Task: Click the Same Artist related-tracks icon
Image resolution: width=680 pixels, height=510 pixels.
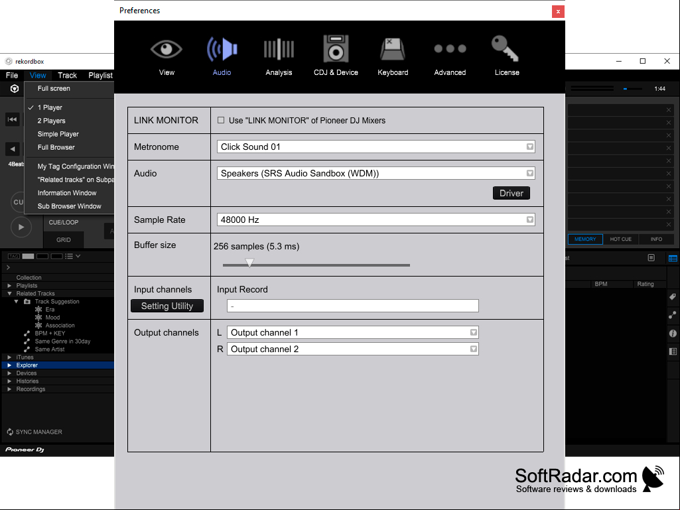Action: pyautogui.click(x=27, y=349)
